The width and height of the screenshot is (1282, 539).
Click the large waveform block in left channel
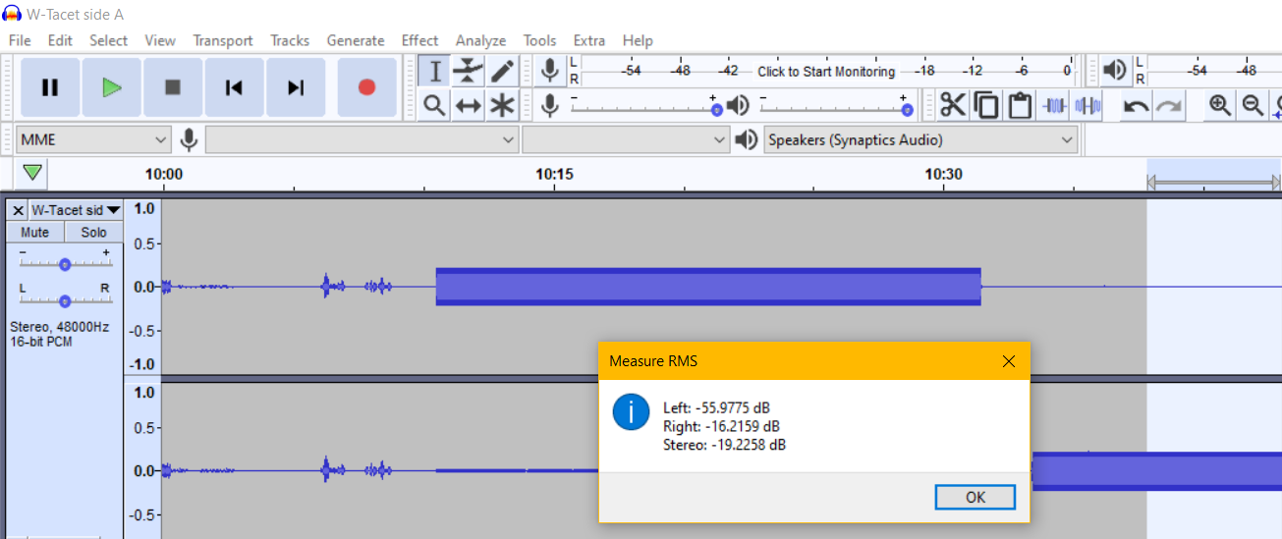(x=708, y=287)
